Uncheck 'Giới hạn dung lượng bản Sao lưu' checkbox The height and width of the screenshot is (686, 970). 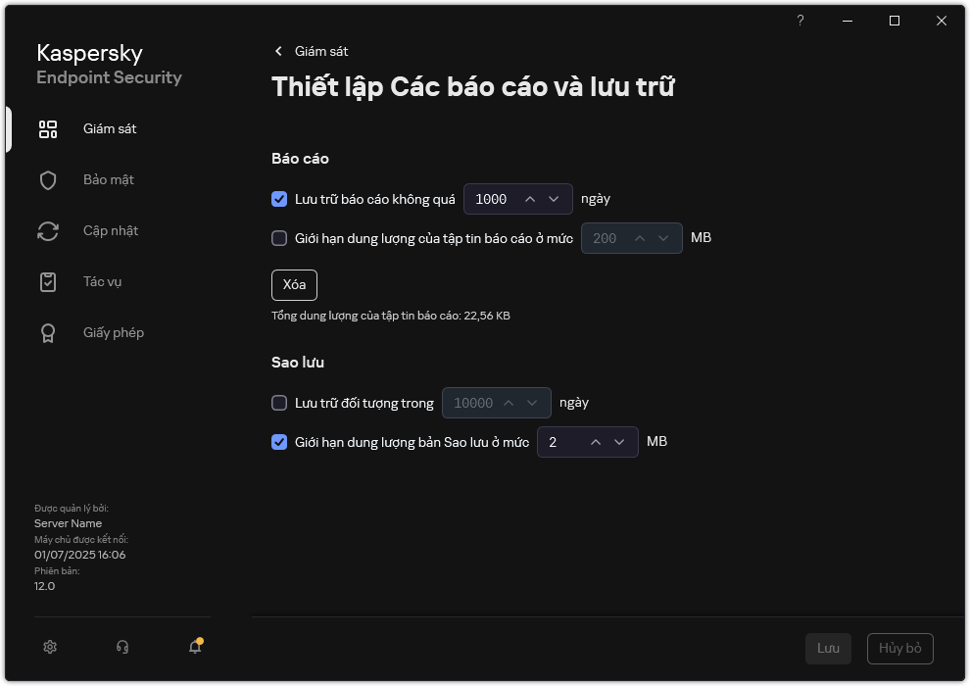pyautogui.click(x=279, y=442)
